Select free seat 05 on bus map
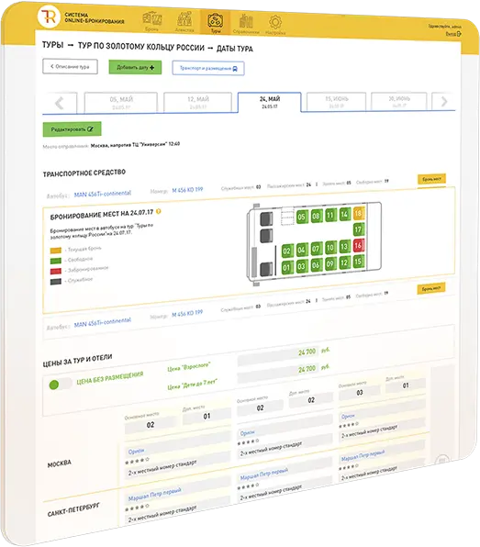This screenshot has height=547, width=480. [x=301, y=217]
